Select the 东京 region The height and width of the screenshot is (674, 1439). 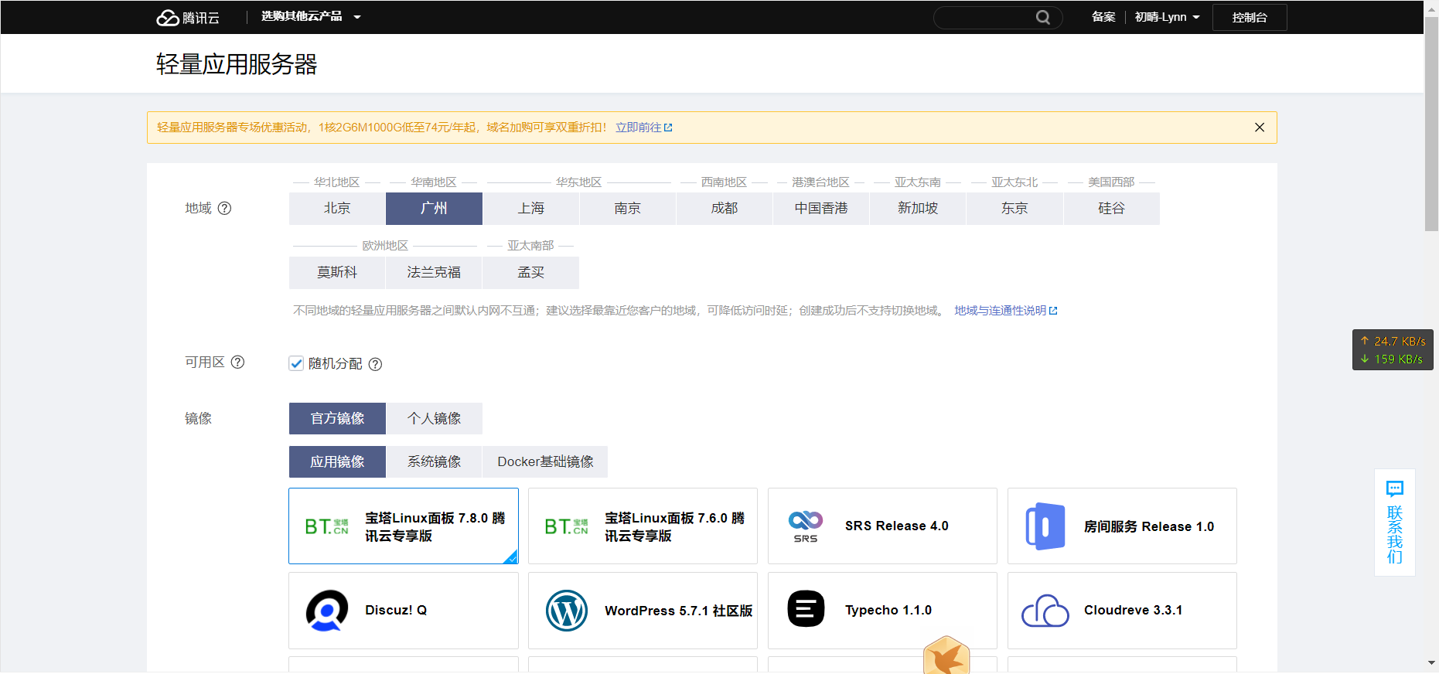pos(1014,209)
